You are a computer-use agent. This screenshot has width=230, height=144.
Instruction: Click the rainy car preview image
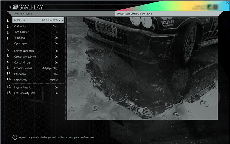(x=142, y=69)
